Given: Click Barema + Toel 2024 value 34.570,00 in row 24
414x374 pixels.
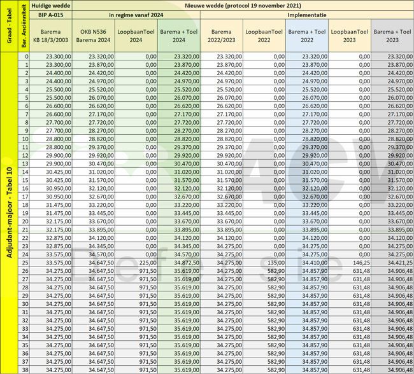Looking at the screenshot, I should click(x=179, y=254).
